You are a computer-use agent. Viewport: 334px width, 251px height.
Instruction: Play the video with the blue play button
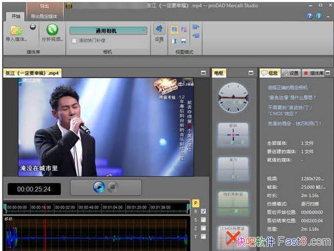pyautogui.click(x=99, y=187)
